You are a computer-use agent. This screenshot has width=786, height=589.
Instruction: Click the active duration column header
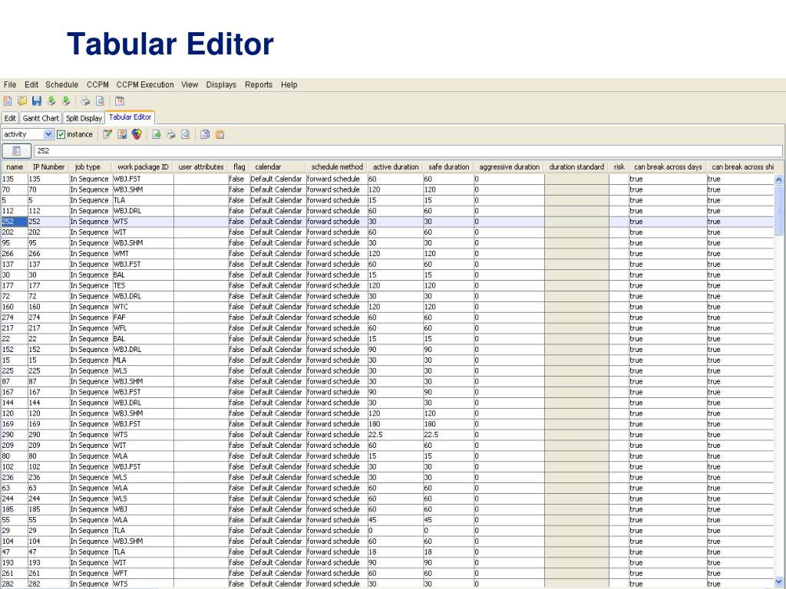[x=395, y=166]
